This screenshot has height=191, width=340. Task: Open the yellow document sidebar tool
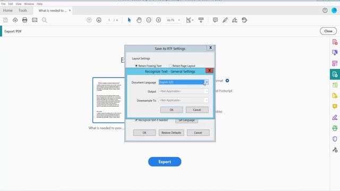click(x=335, y=95)
